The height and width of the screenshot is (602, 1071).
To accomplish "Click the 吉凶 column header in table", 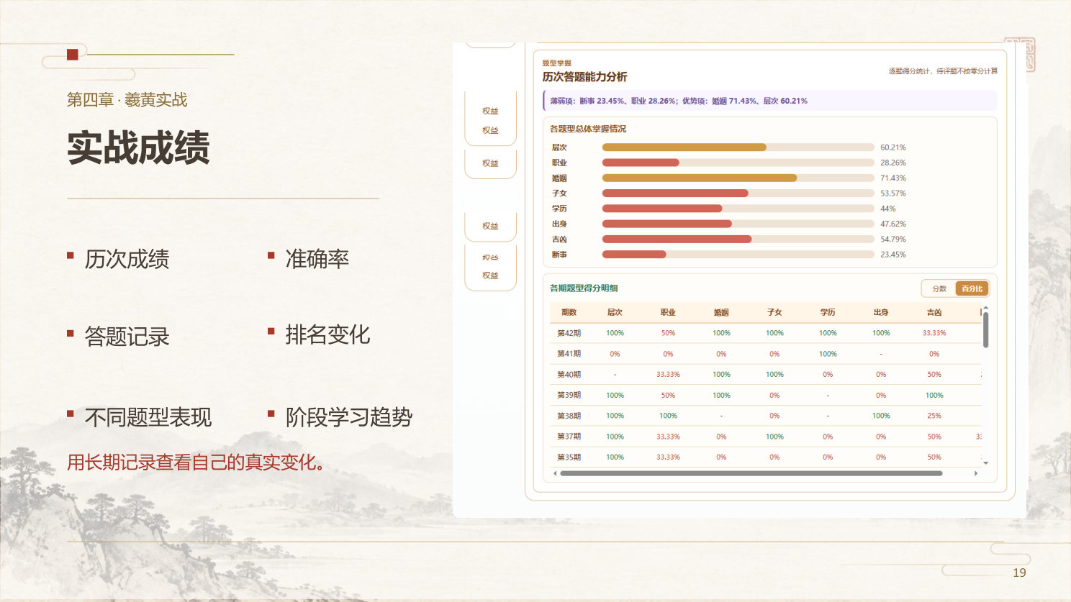I will [934, 312].
